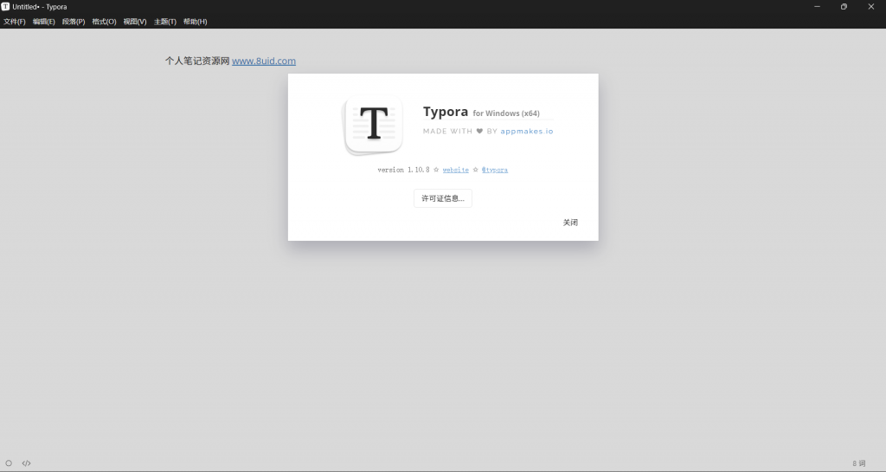Open the 编辑(E) menu
Screen dimensions: 886x472
pyautogui.click(x=43, y=22)
